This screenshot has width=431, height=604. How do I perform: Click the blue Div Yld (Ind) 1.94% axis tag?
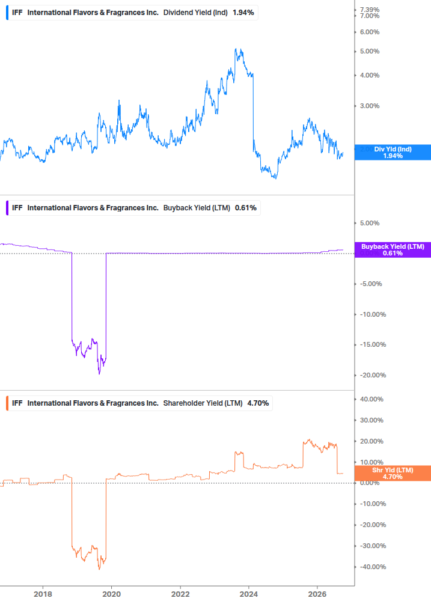393,153
